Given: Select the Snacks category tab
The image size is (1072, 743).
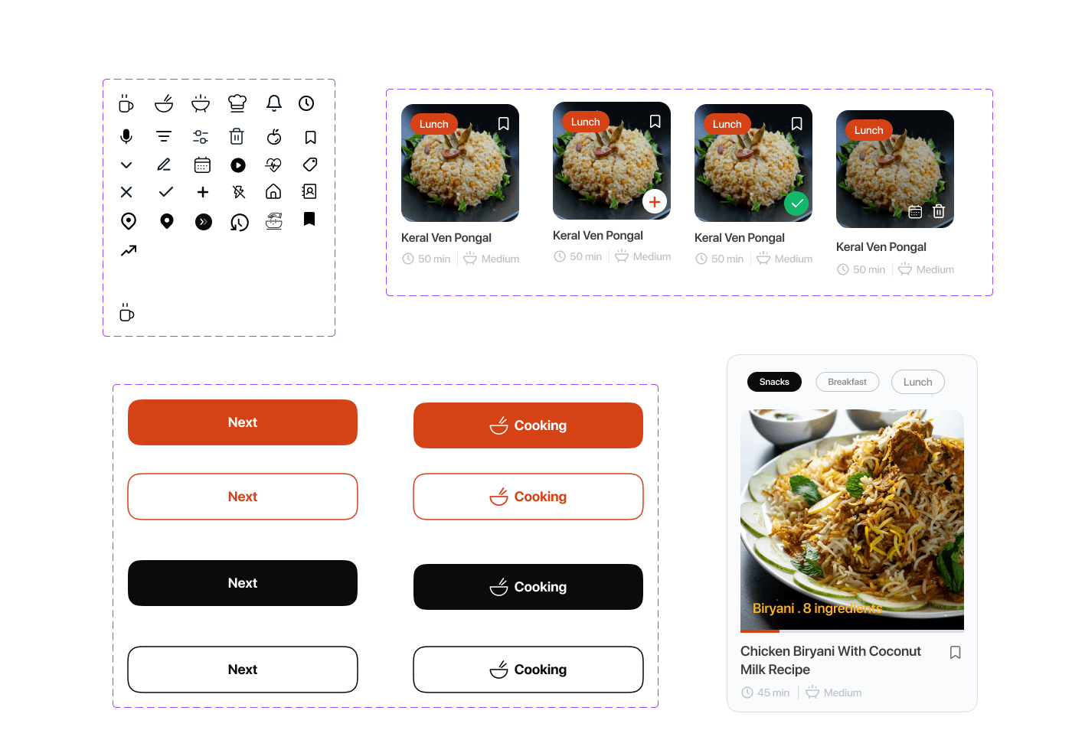Looking at the screenshot, I should pos(774,382).
